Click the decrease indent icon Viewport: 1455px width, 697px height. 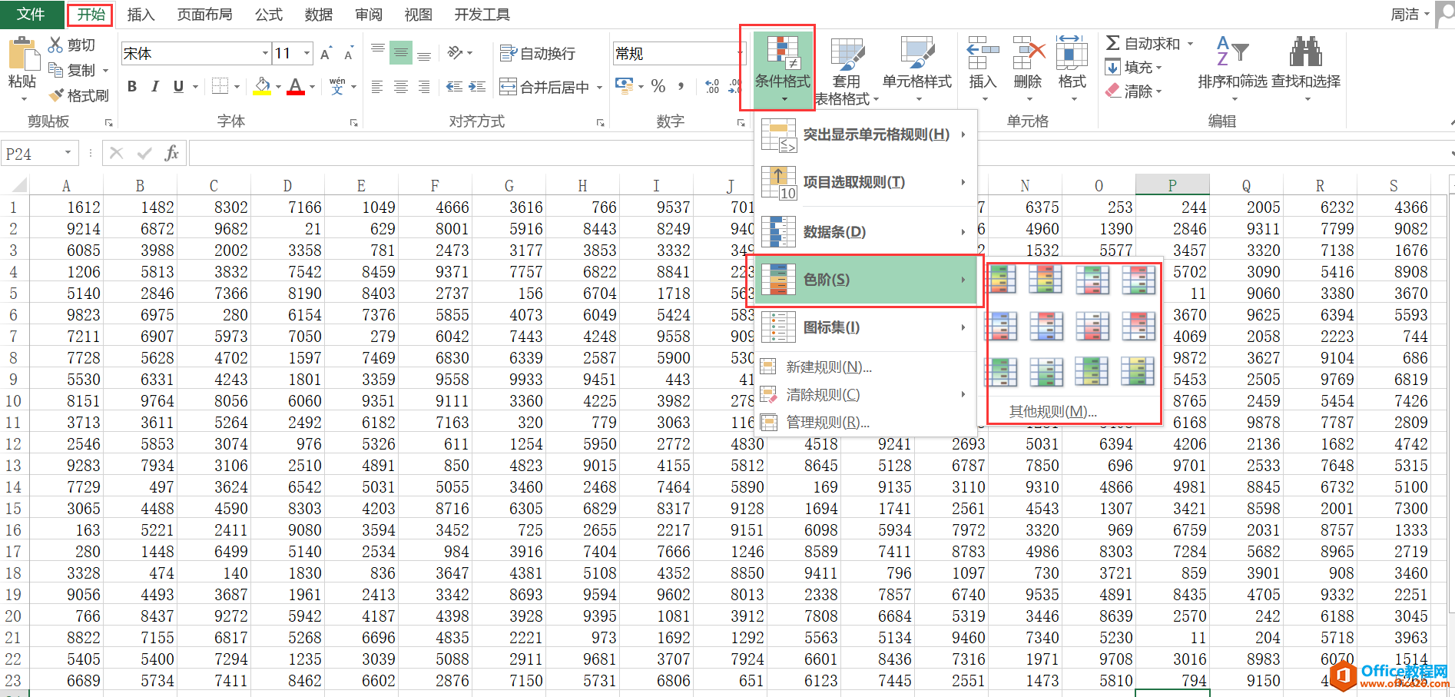454,87
